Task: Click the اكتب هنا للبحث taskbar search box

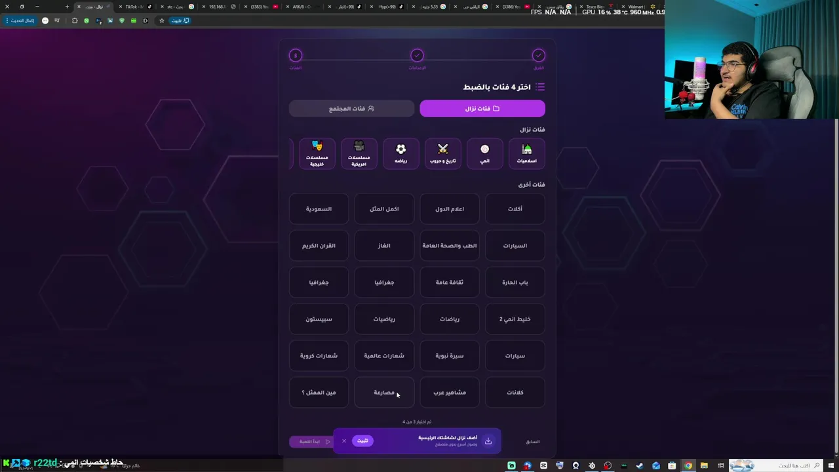Action: click(x=777, y=465)
